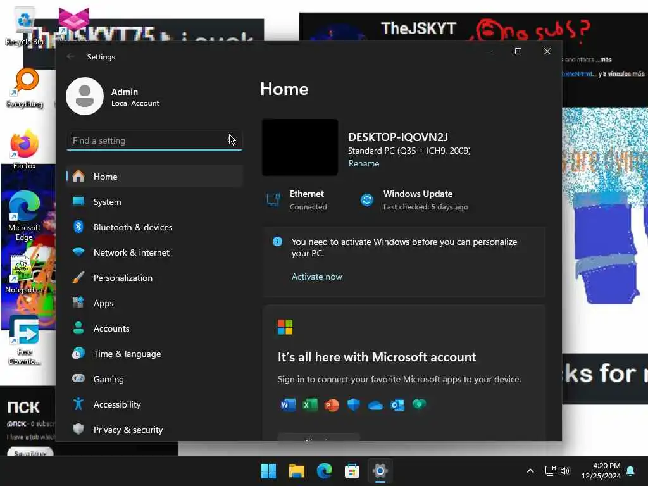
Task: Click the Gaming controller icon
Action: 78,378
